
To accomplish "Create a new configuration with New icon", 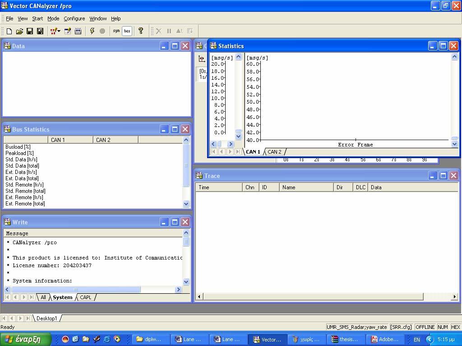I will [x=9, y=31].
